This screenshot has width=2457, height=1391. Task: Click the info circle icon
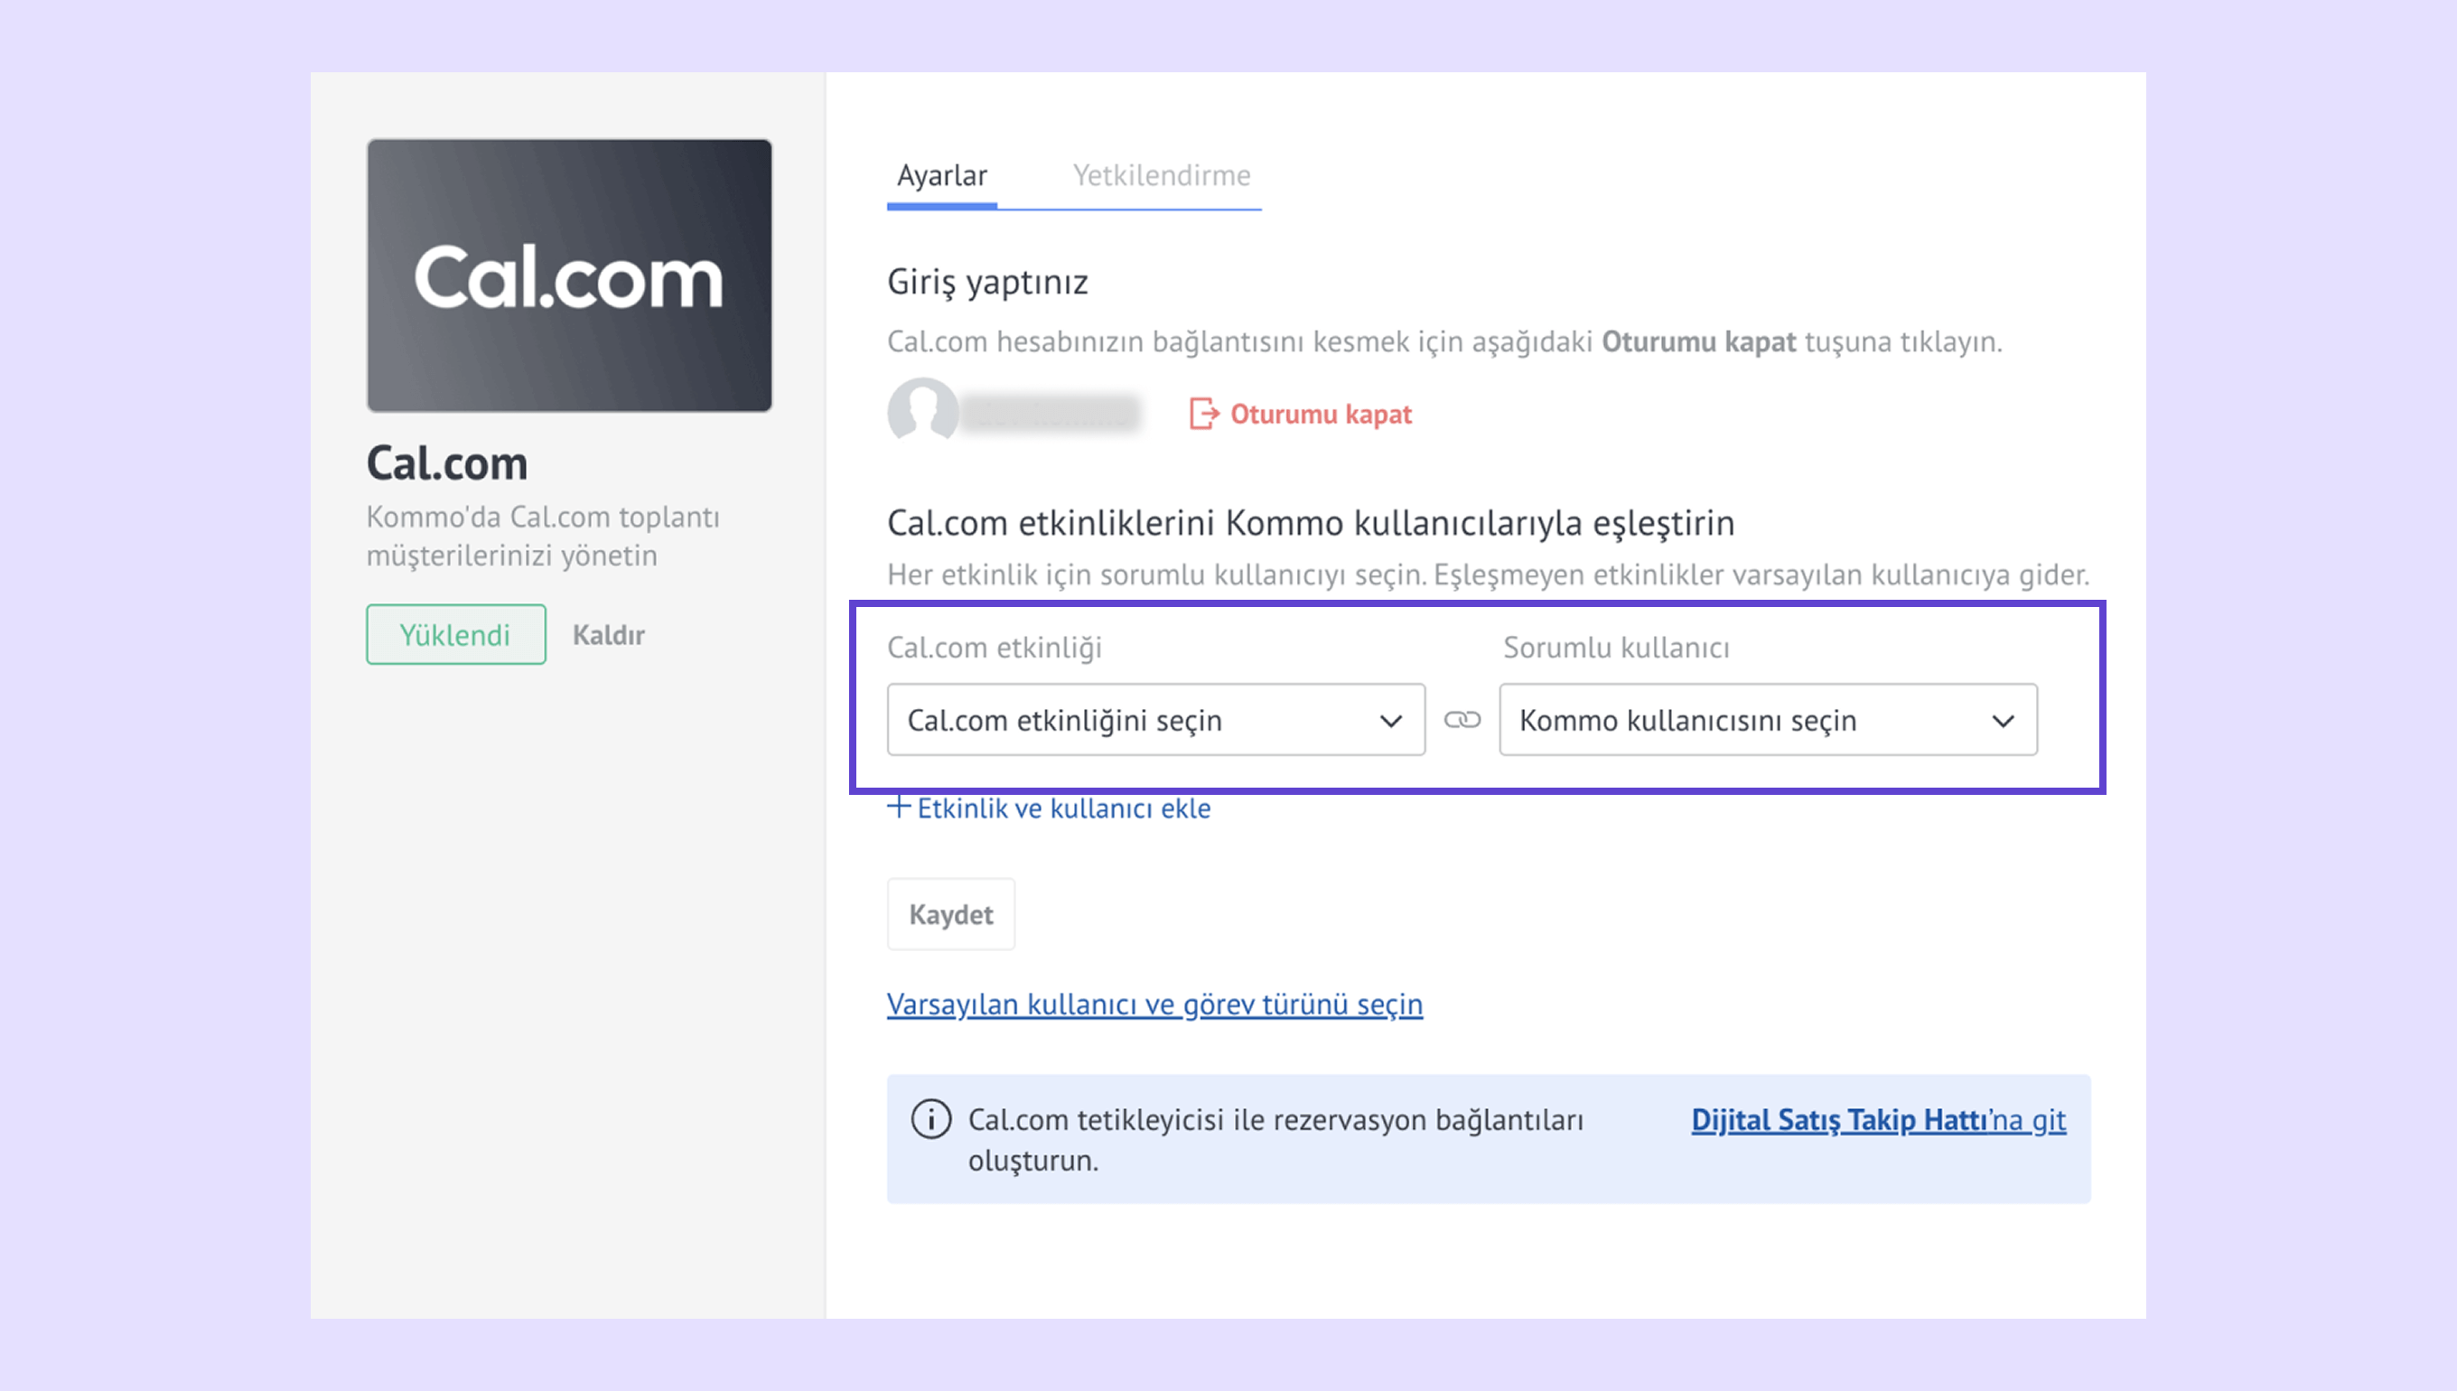point(930,1119)
